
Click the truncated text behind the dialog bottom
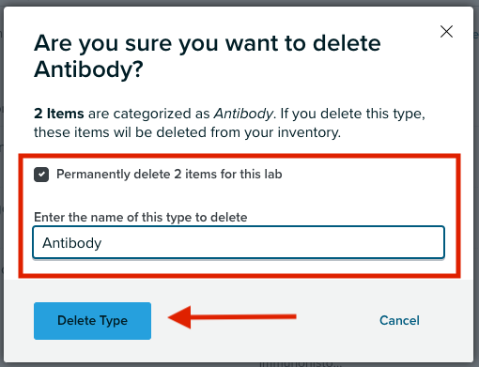301,364
